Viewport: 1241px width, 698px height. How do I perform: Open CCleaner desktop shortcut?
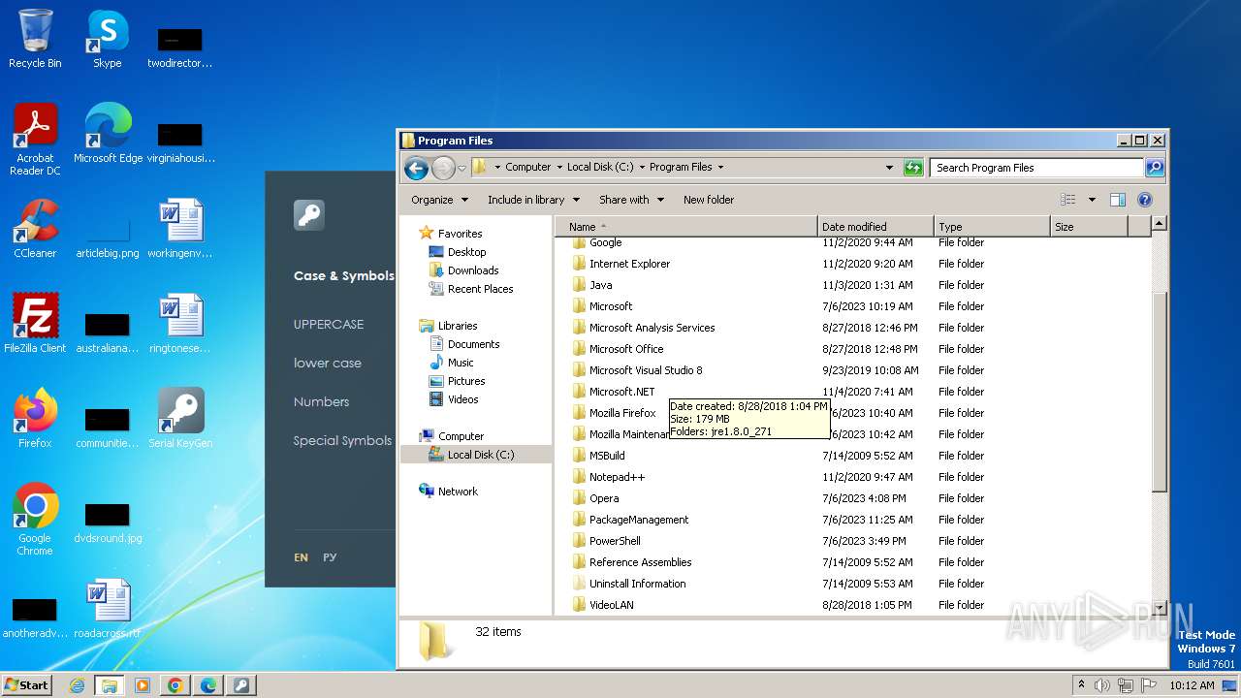(x=35, y=229)
